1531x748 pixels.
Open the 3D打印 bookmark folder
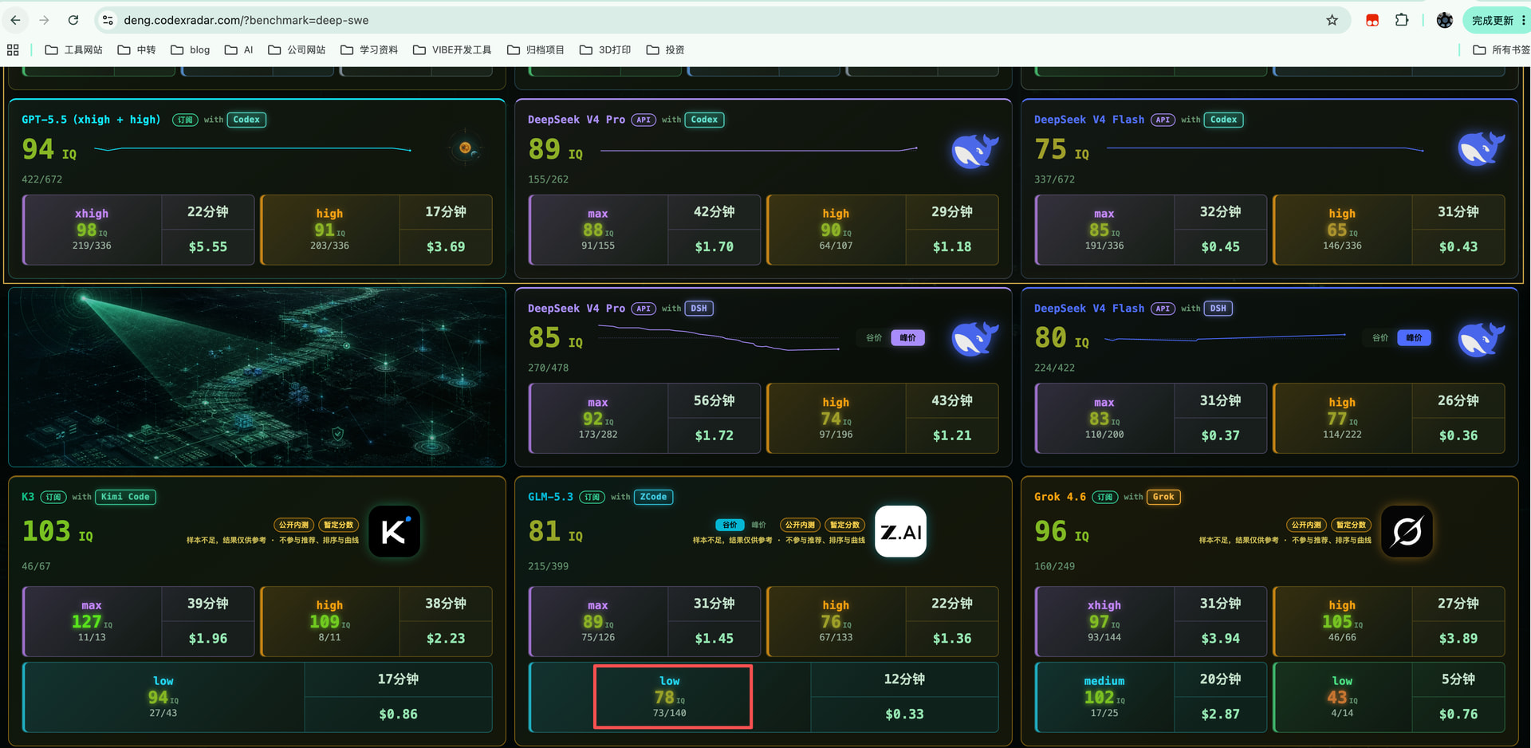tap(605, 49)
